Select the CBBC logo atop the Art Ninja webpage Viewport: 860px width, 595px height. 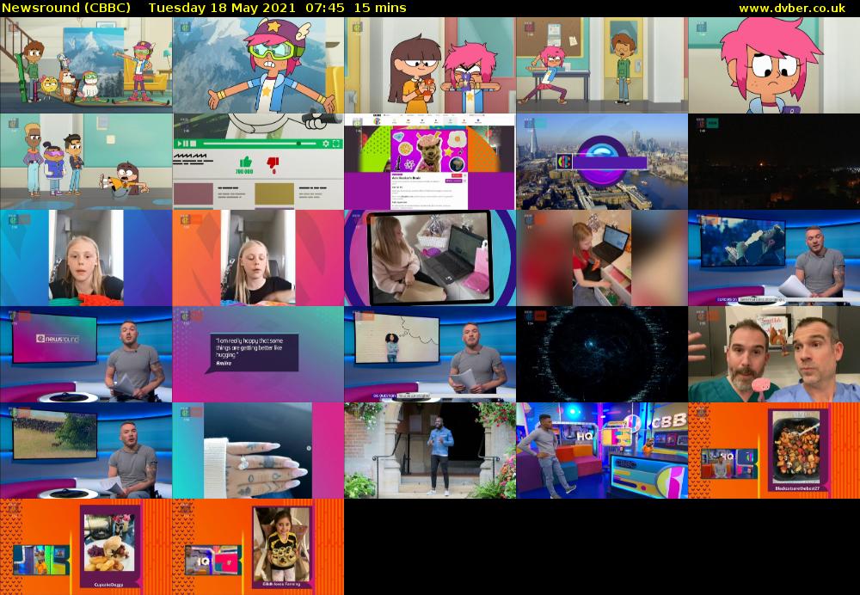click(376, 121)
